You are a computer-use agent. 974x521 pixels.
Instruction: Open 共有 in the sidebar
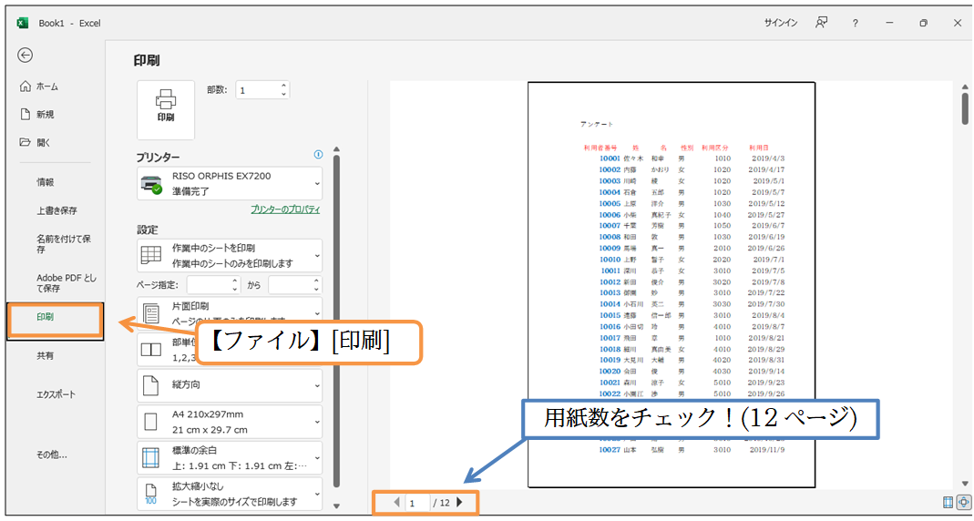coord(45,356)
